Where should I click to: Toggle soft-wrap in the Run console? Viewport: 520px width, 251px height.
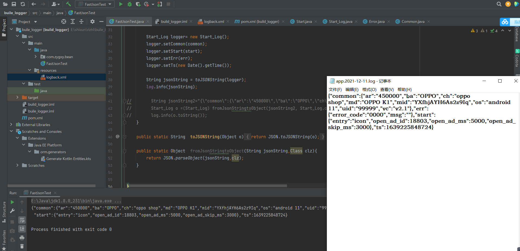pyautogui.click(x=22, y=220)
